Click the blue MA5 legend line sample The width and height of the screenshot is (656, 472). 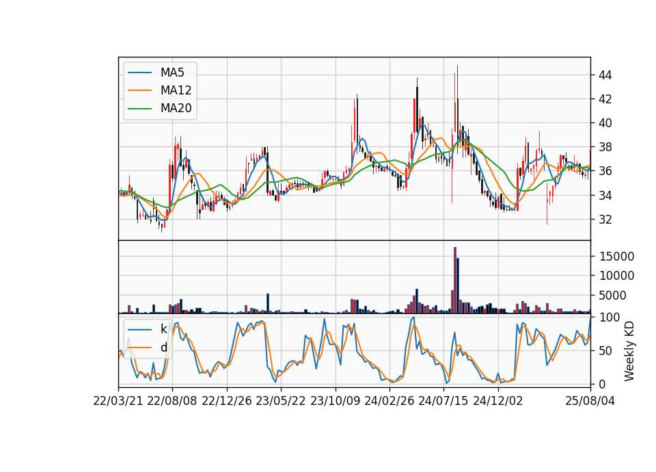[x=139, y=73]
